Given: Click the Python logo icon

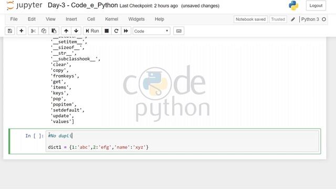Looking at the screenshot, I should tap(293, 6).
